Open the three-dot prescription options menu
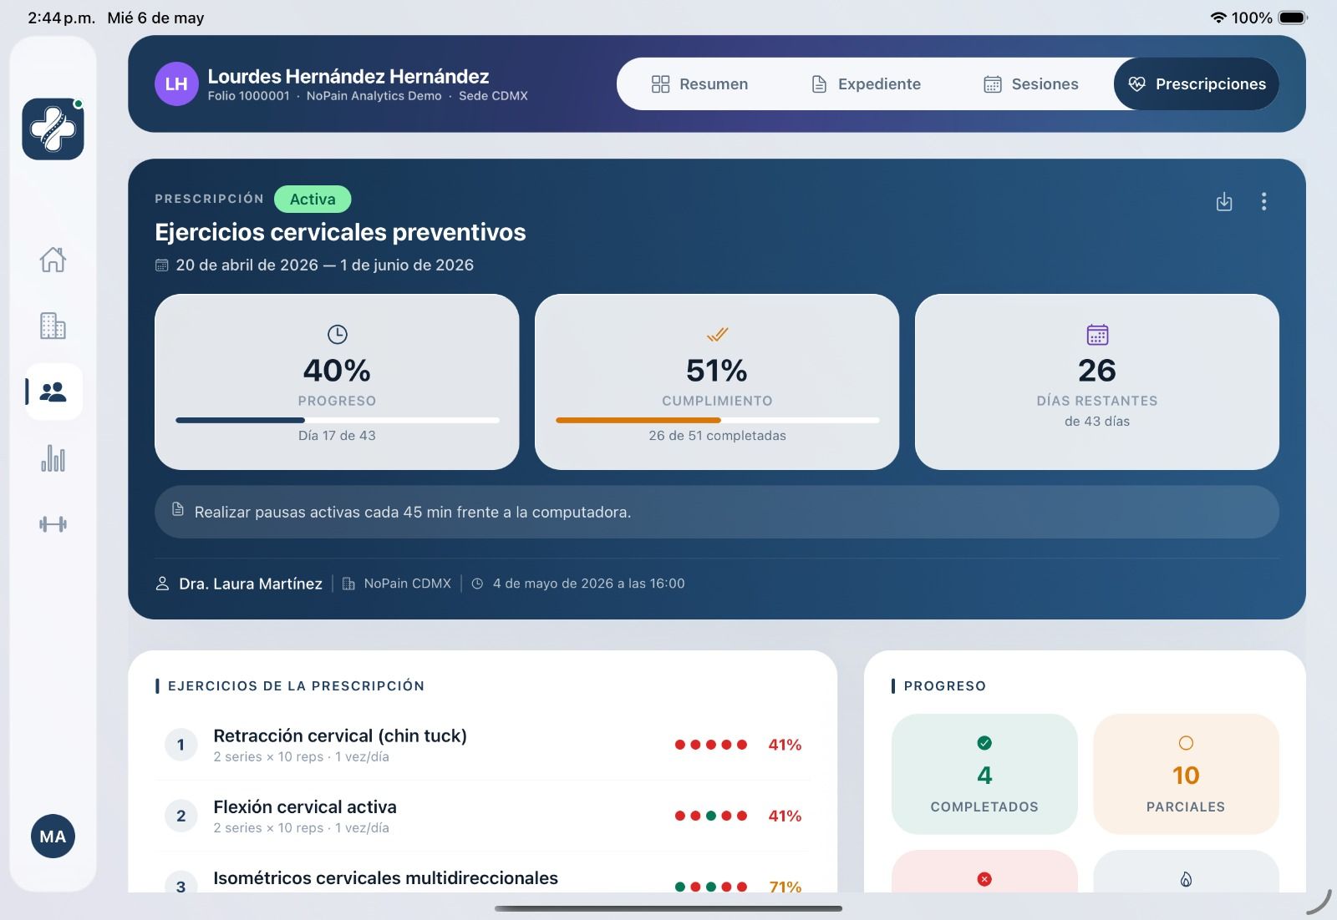This screenshot has height=920, width=1337. [x=1263, y=201]
